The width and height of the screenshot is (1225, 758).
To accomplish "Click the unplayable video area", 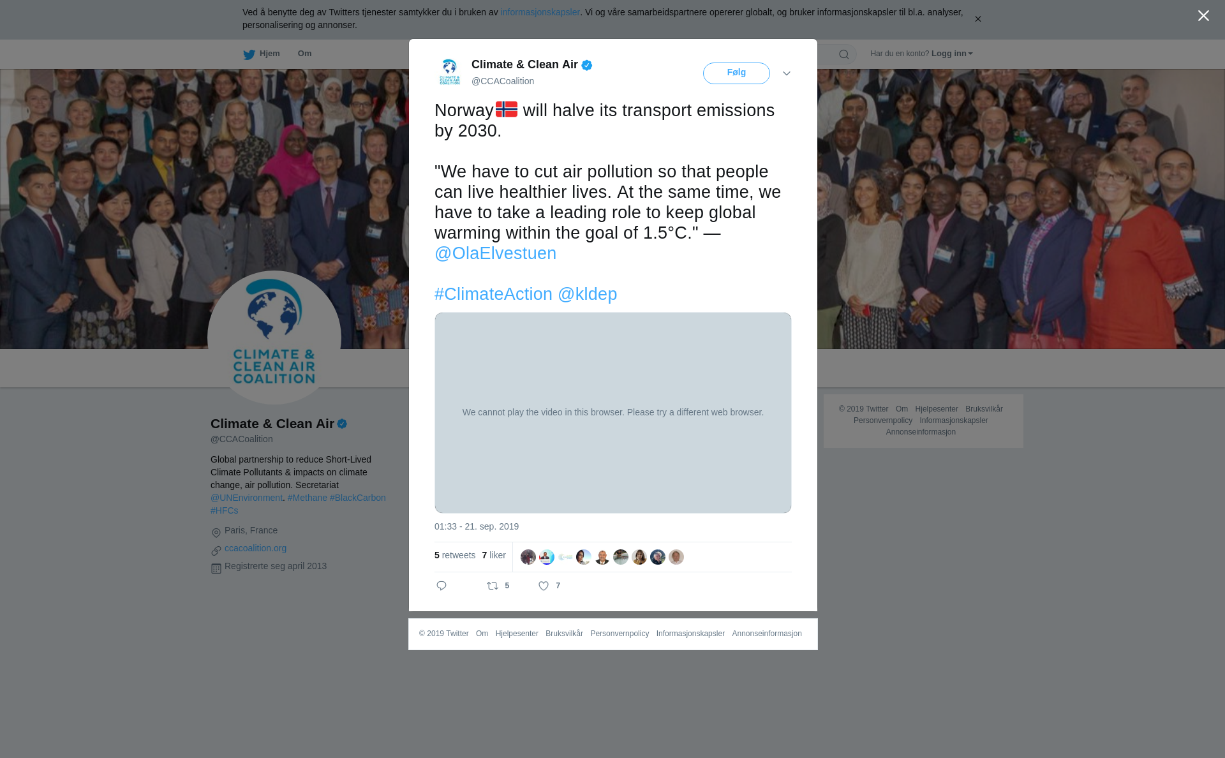I will tap(612, 412).
